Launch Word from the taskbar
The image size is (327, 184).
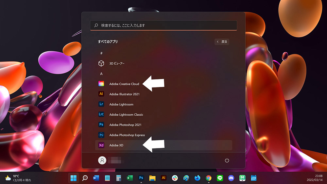[x=96, y=178]
